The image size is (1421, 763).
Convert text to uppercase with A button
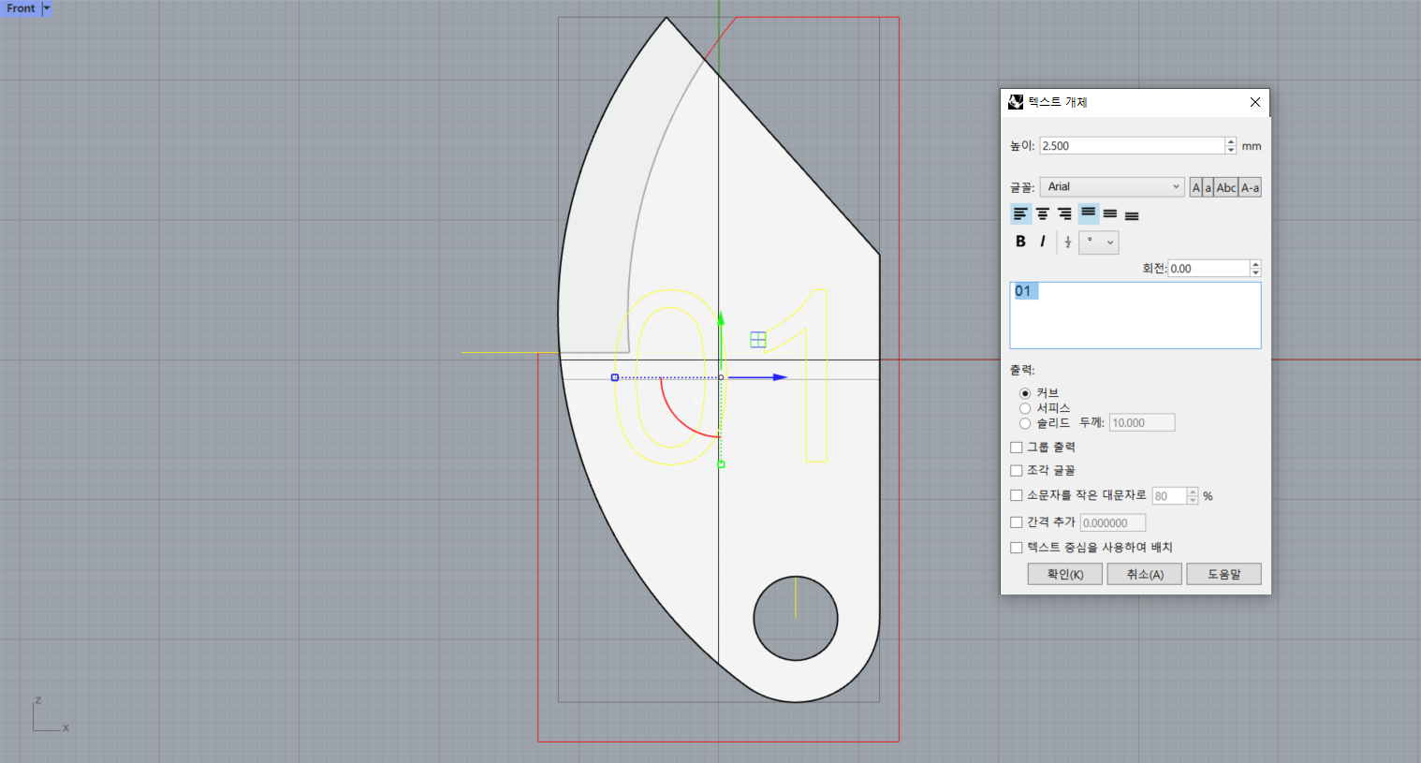[x=1195, y=188]
